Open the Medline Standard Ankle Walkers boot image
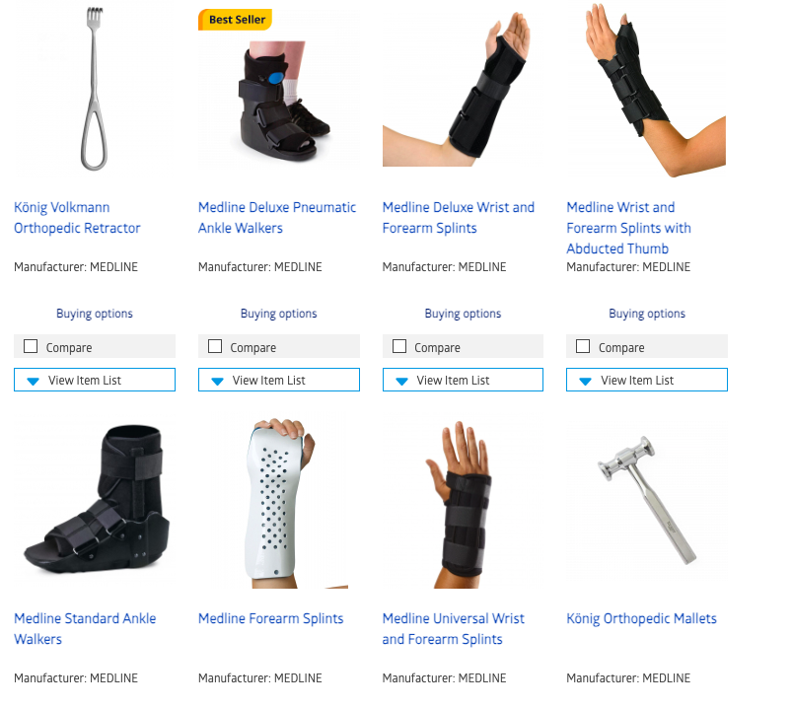Viewport: 793px width, 708px height. (95, 501)
